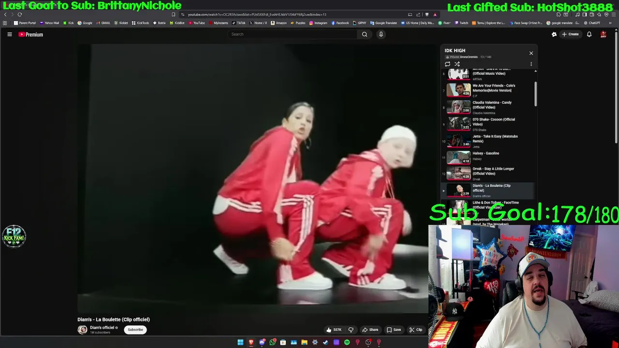The width and height of the screenshot is (619, 348).
Task: Play 070 Shake - Cocoon playlist entry
Action: pos(487,124)
